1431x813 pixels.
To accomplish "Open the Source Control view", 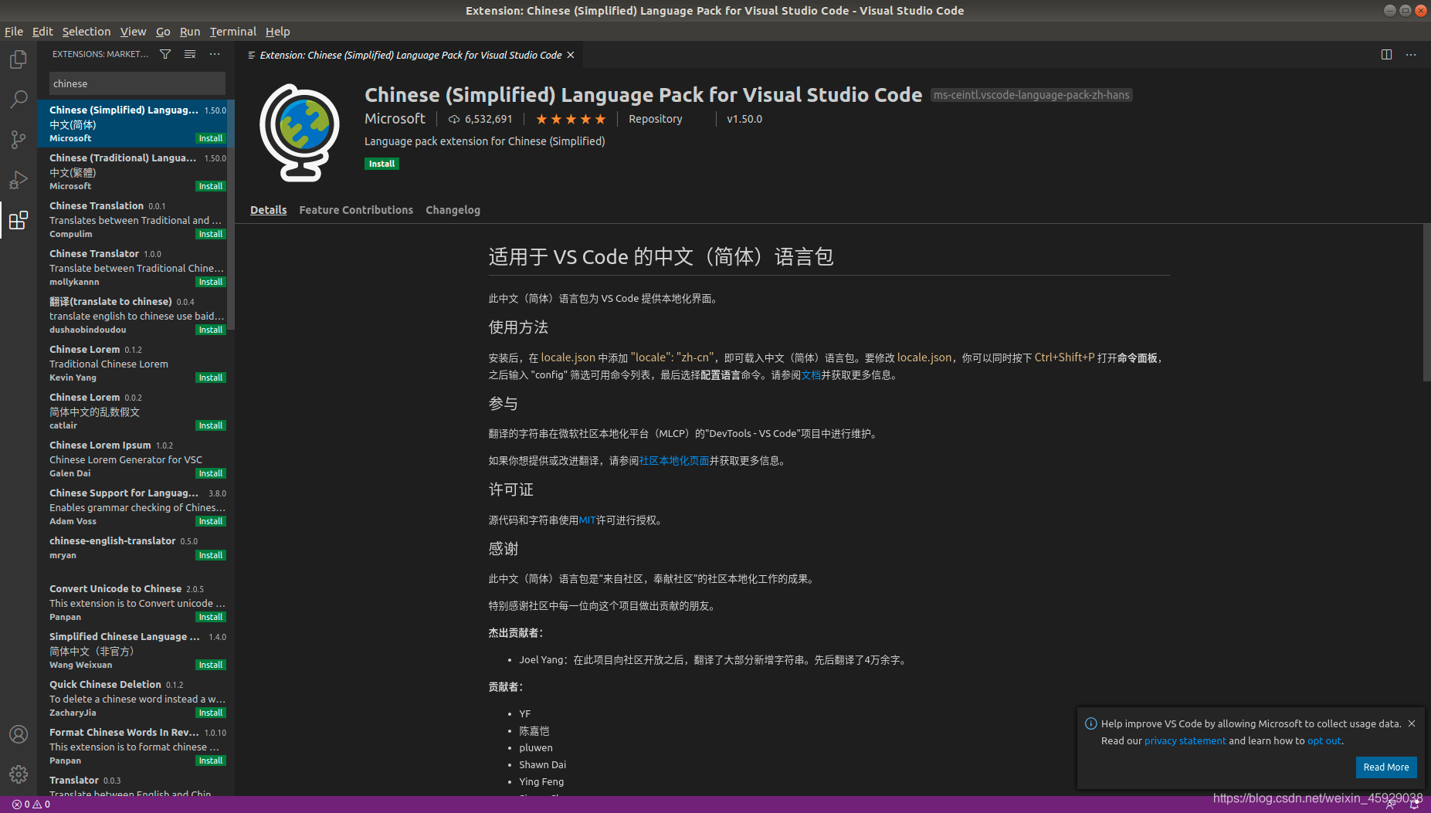I will pyautogui.click(x=19, y=140).
